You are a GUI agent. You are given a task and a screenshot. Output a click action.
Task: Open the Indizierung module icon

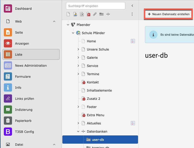click(x=8, y=110)
